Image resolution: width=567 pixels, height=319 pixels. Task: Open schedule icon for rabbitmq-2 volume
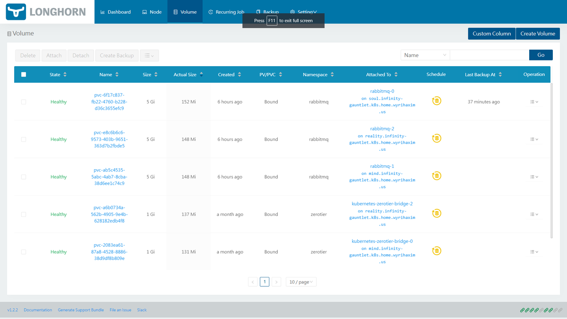pyautogui.click(x=437, y=138)
